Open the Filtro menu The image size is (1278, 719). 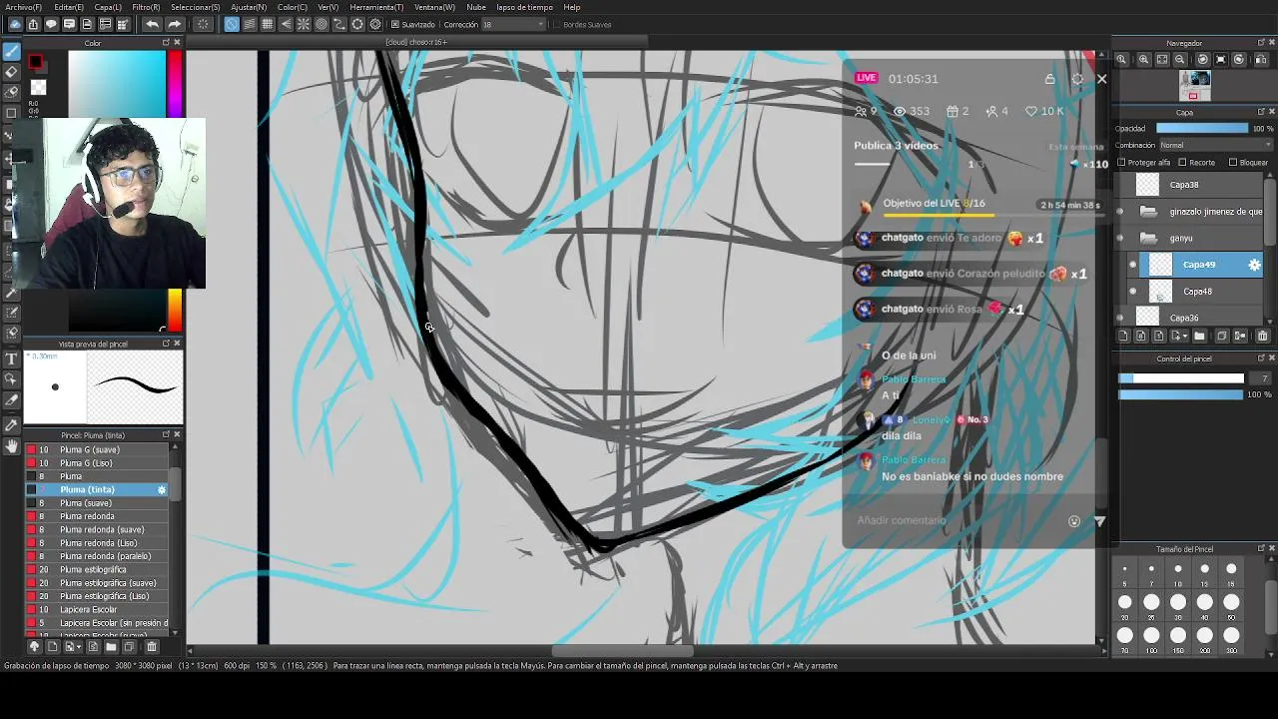[x=146, y=7]
